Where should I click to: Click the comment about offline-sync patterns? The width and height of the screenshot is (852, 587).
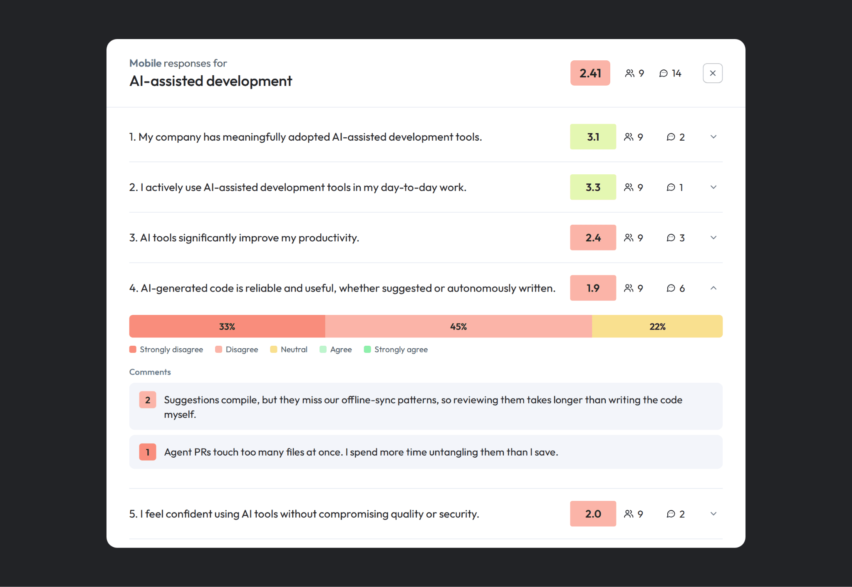pos(426,406)
